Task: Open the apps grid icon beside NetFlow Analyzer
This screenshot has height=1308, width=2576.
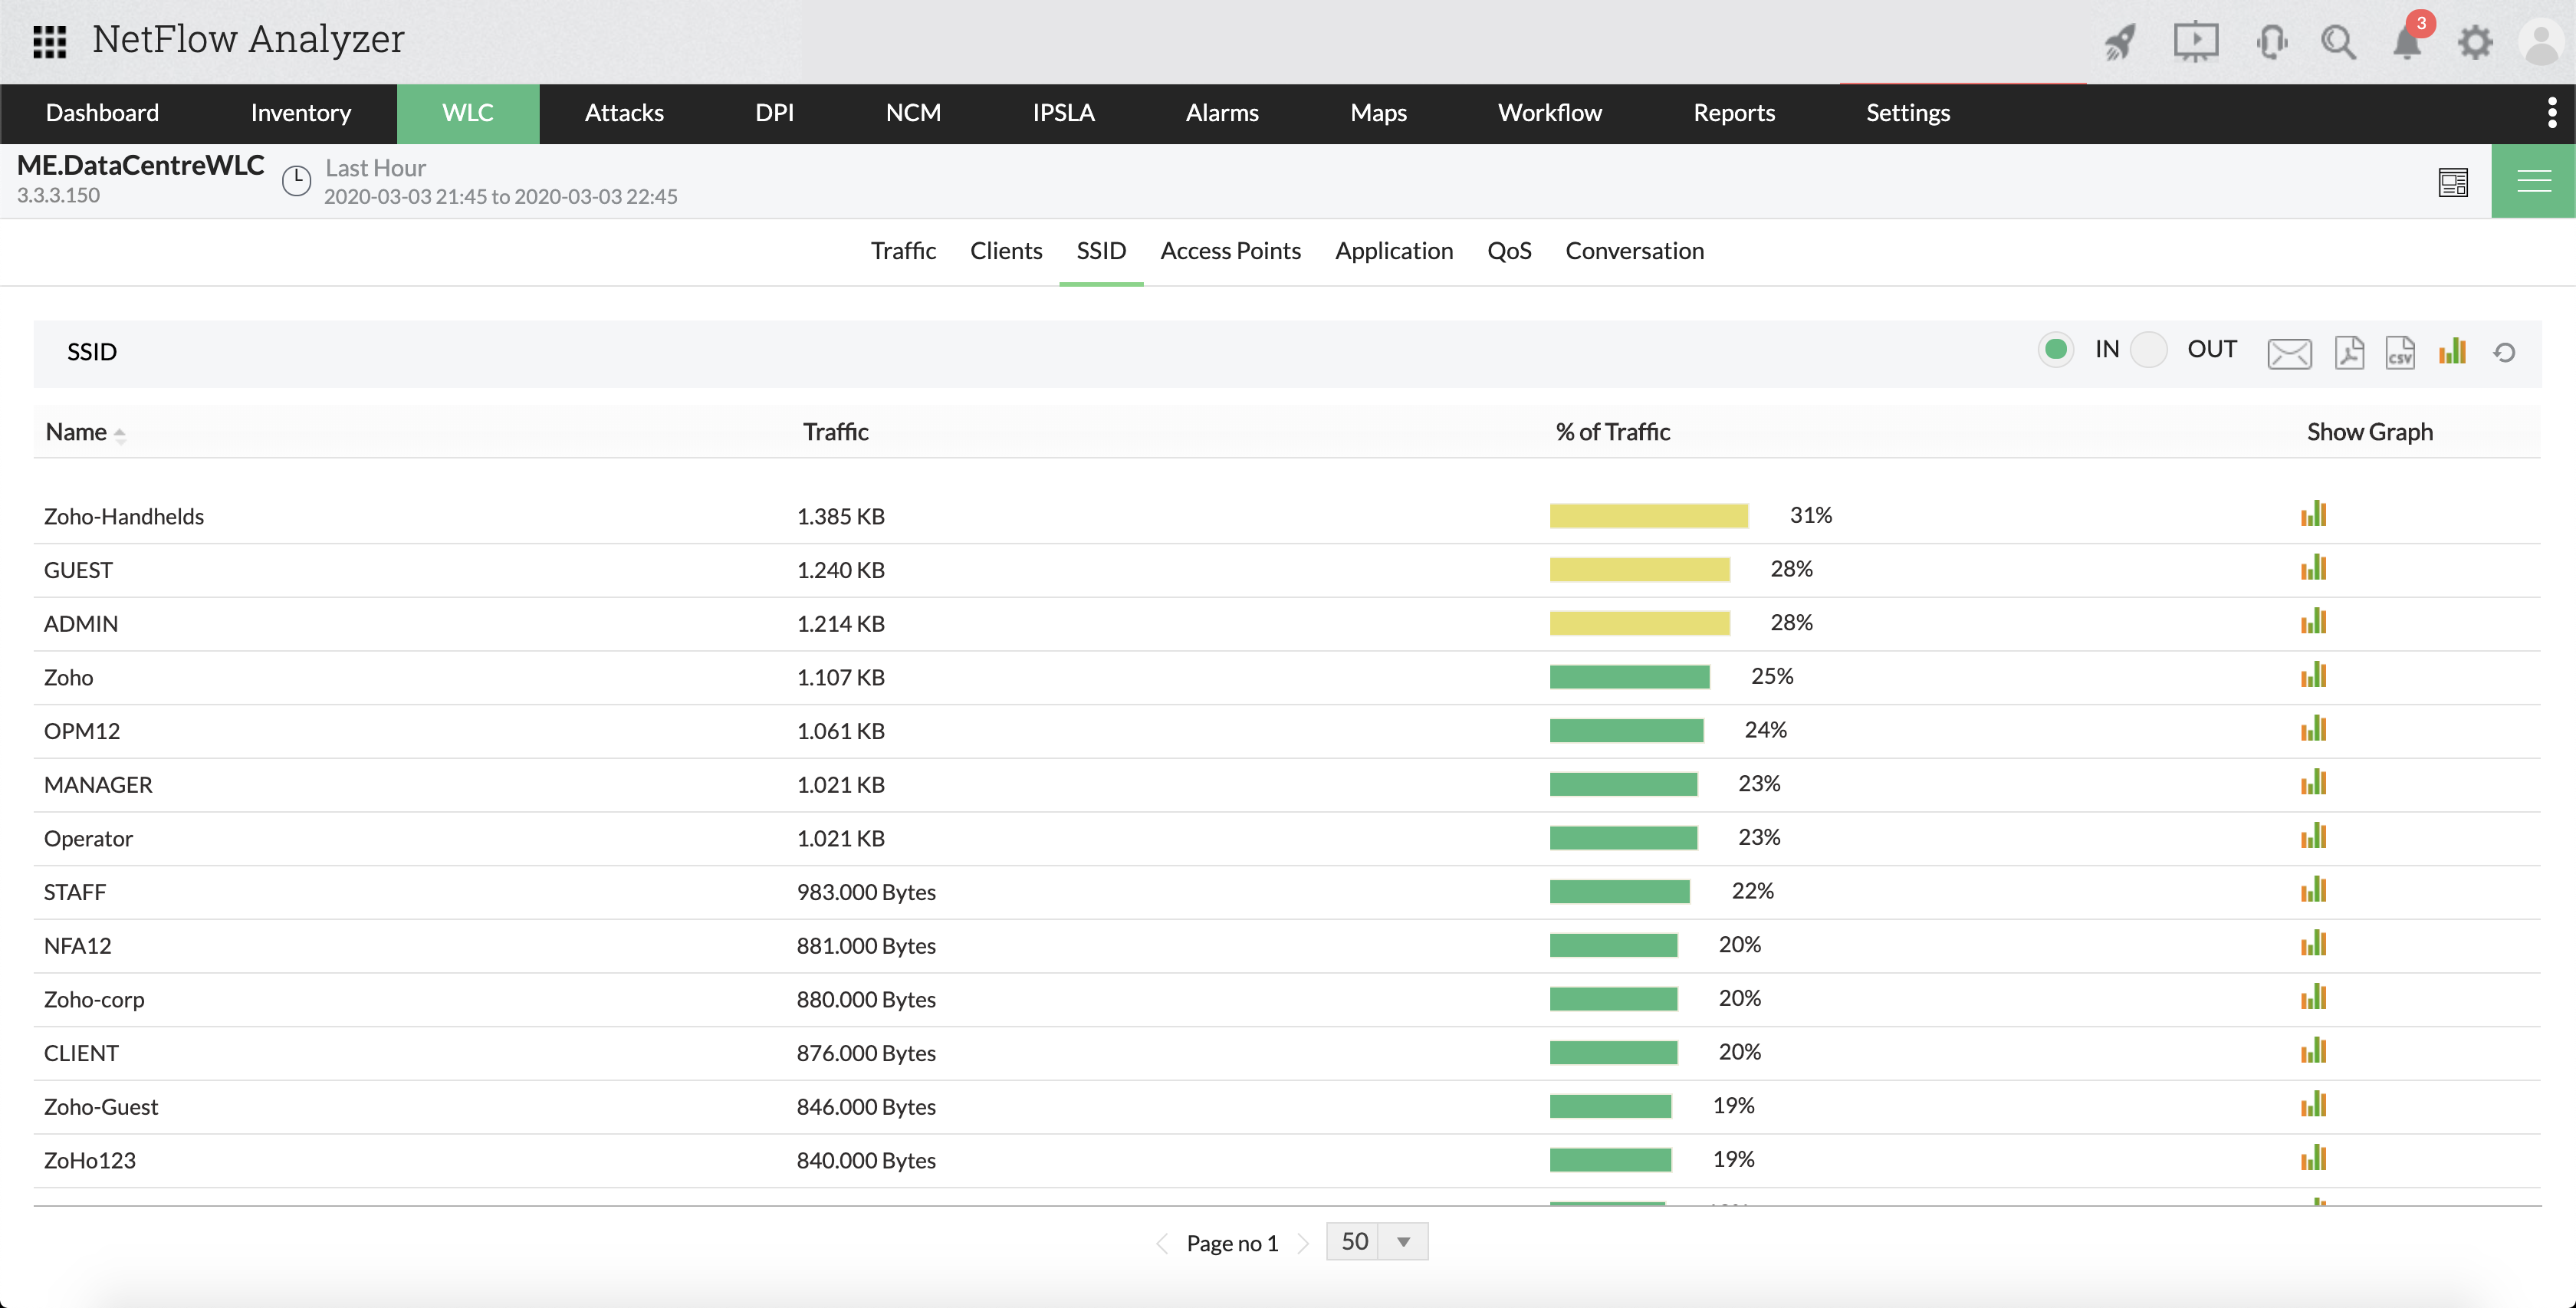Action: (x=49, y=41)
